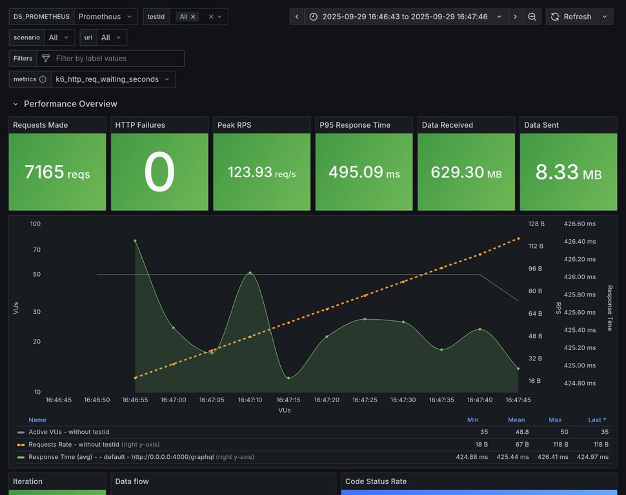Open the DS_PROMETHEUS data source dropdown

(106, 17)
